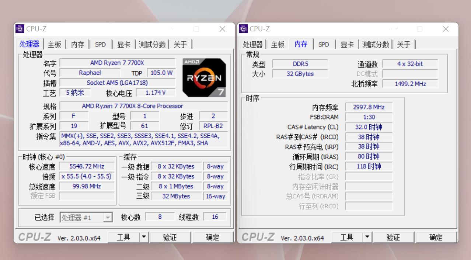This screenshot has height=260, width=471.
Task: Click the memory type value DDR5
Action: pyautogui.click(x=300, y=64)
